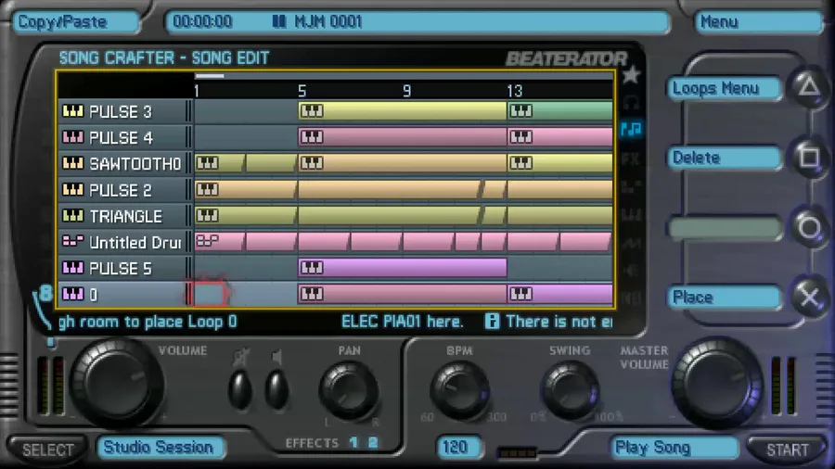835x469 pixels.
Task: Open the FX section icon
Action: (x=631, y=158)
